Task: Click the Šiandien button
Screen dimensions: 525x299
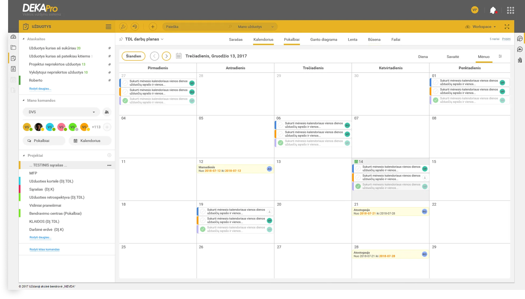Action: [134, 56]
